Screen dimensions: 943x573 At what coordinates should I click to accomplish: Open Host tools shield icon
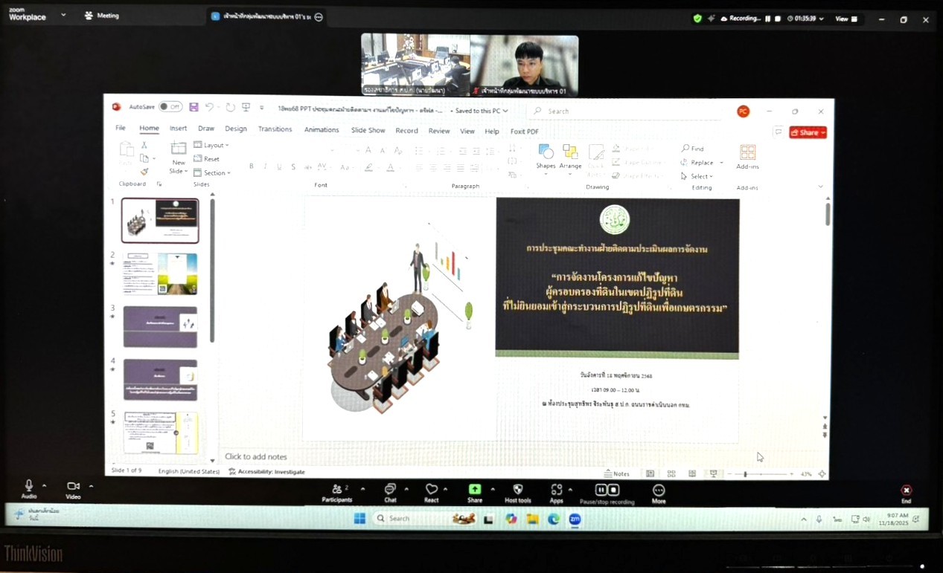click(x=518, y=490)
